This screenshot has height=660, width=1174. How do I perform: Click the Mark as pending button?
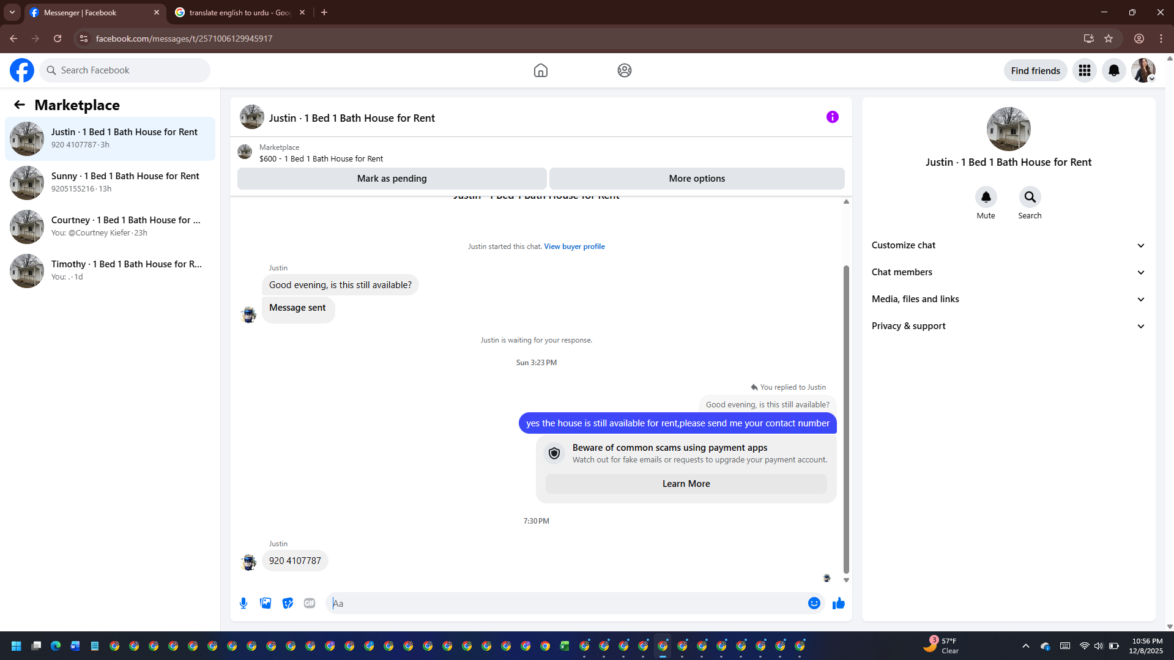coord(392,179)
